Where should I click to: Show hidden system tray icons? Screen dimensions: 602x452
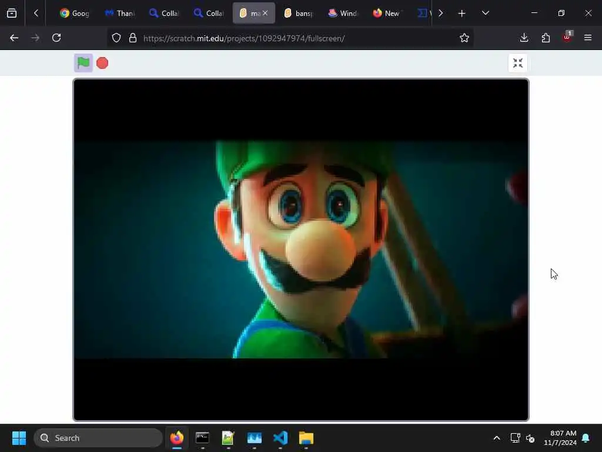496,438
